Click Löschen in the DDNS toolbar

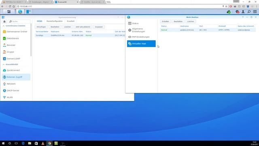tap(68, 27)
